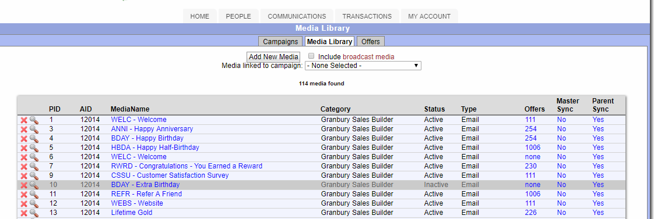
Task: Expand Media linked to campaign dropdown
Action: point(363,66)
